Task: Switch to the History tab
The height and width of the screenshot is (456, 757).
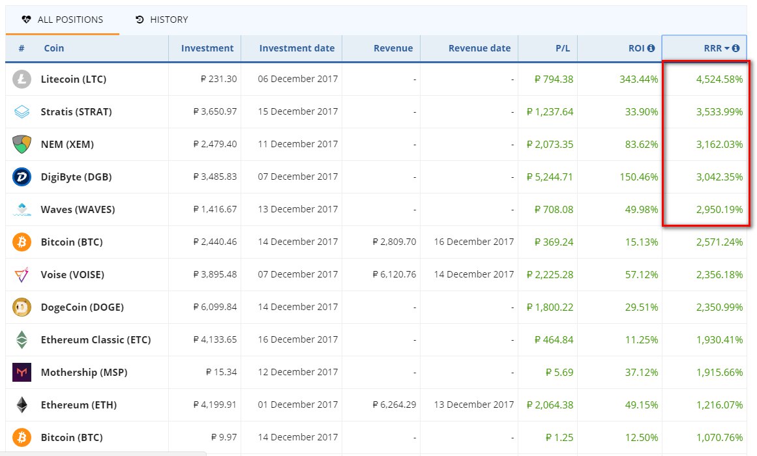Action: (162, 20)
